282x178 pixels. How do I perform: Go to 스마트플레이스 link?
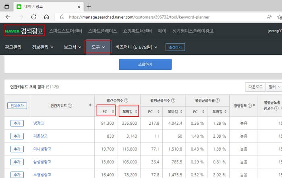[x=102, y=31]
